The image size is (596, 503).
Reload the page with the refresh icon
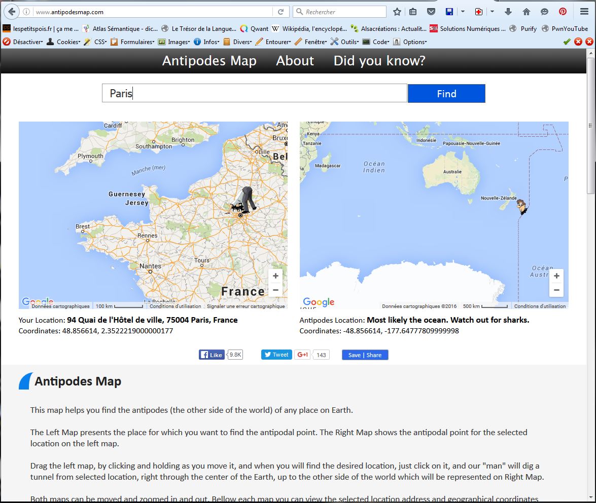pos(281,12)
